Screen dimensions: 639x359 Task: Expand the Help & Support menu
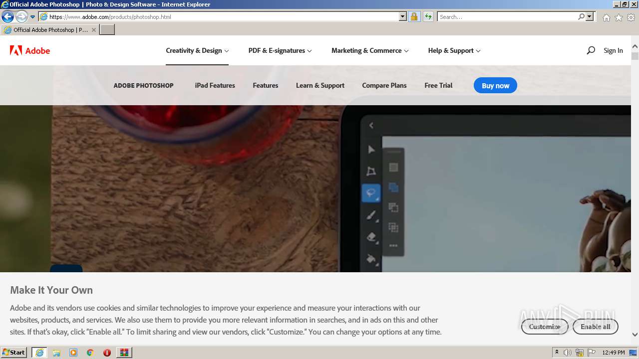(454, 50)
